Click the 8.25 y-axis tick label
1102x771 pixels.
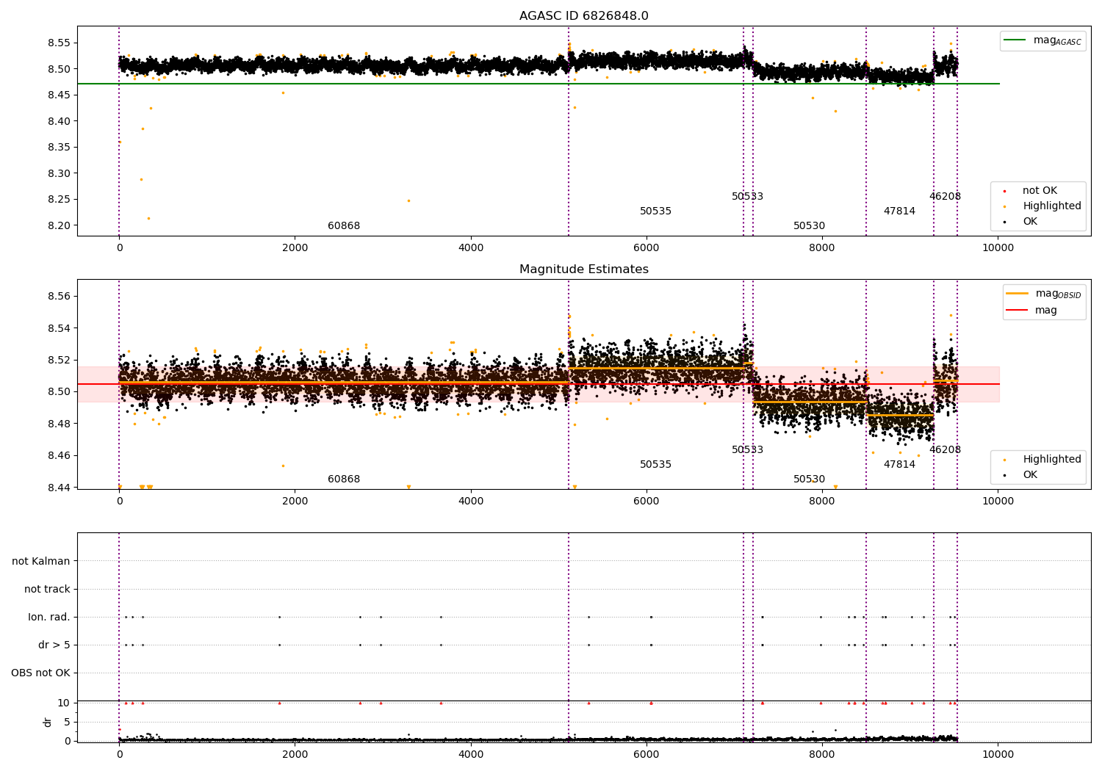point(58,199)
